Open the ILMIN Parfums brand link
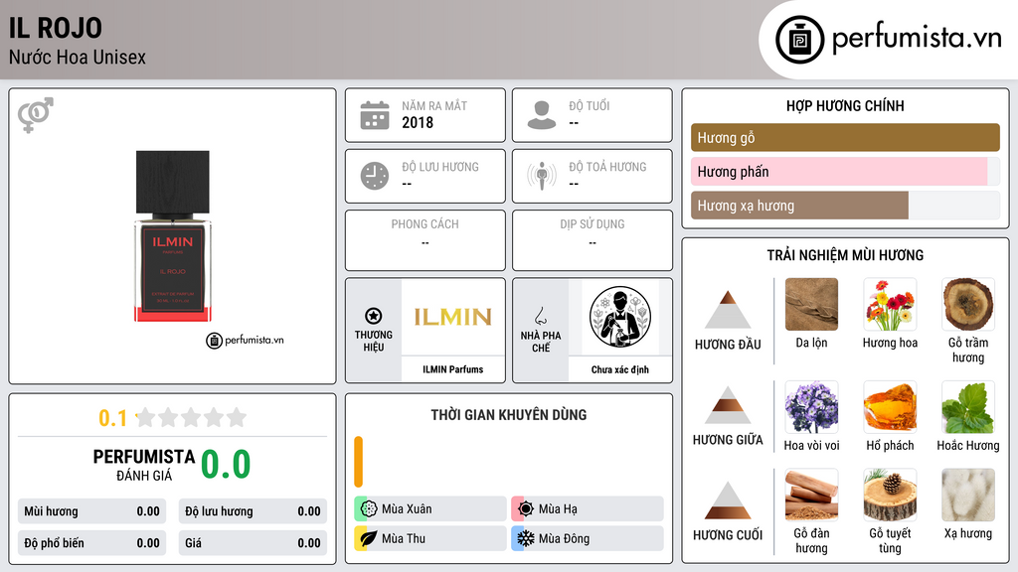The image size is (1018, 572). [453, 369]
